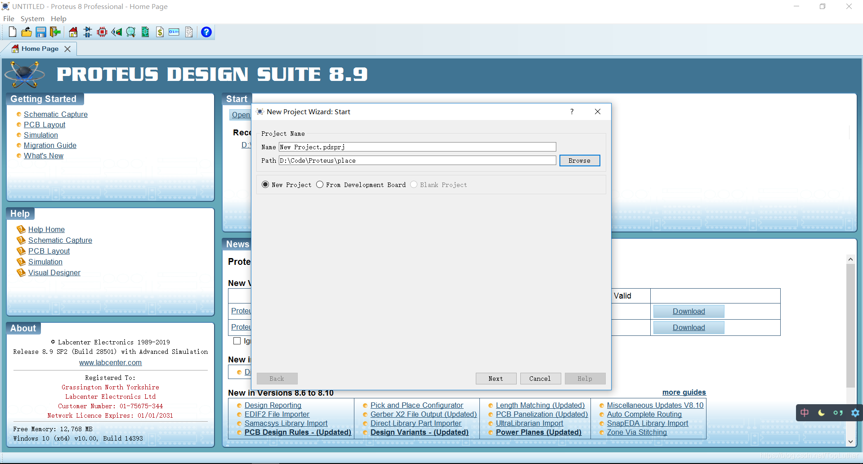The height and width of the screenshot is (464, 863).
Task: Click the Open button in the Start panel
Action: (241, 115)
